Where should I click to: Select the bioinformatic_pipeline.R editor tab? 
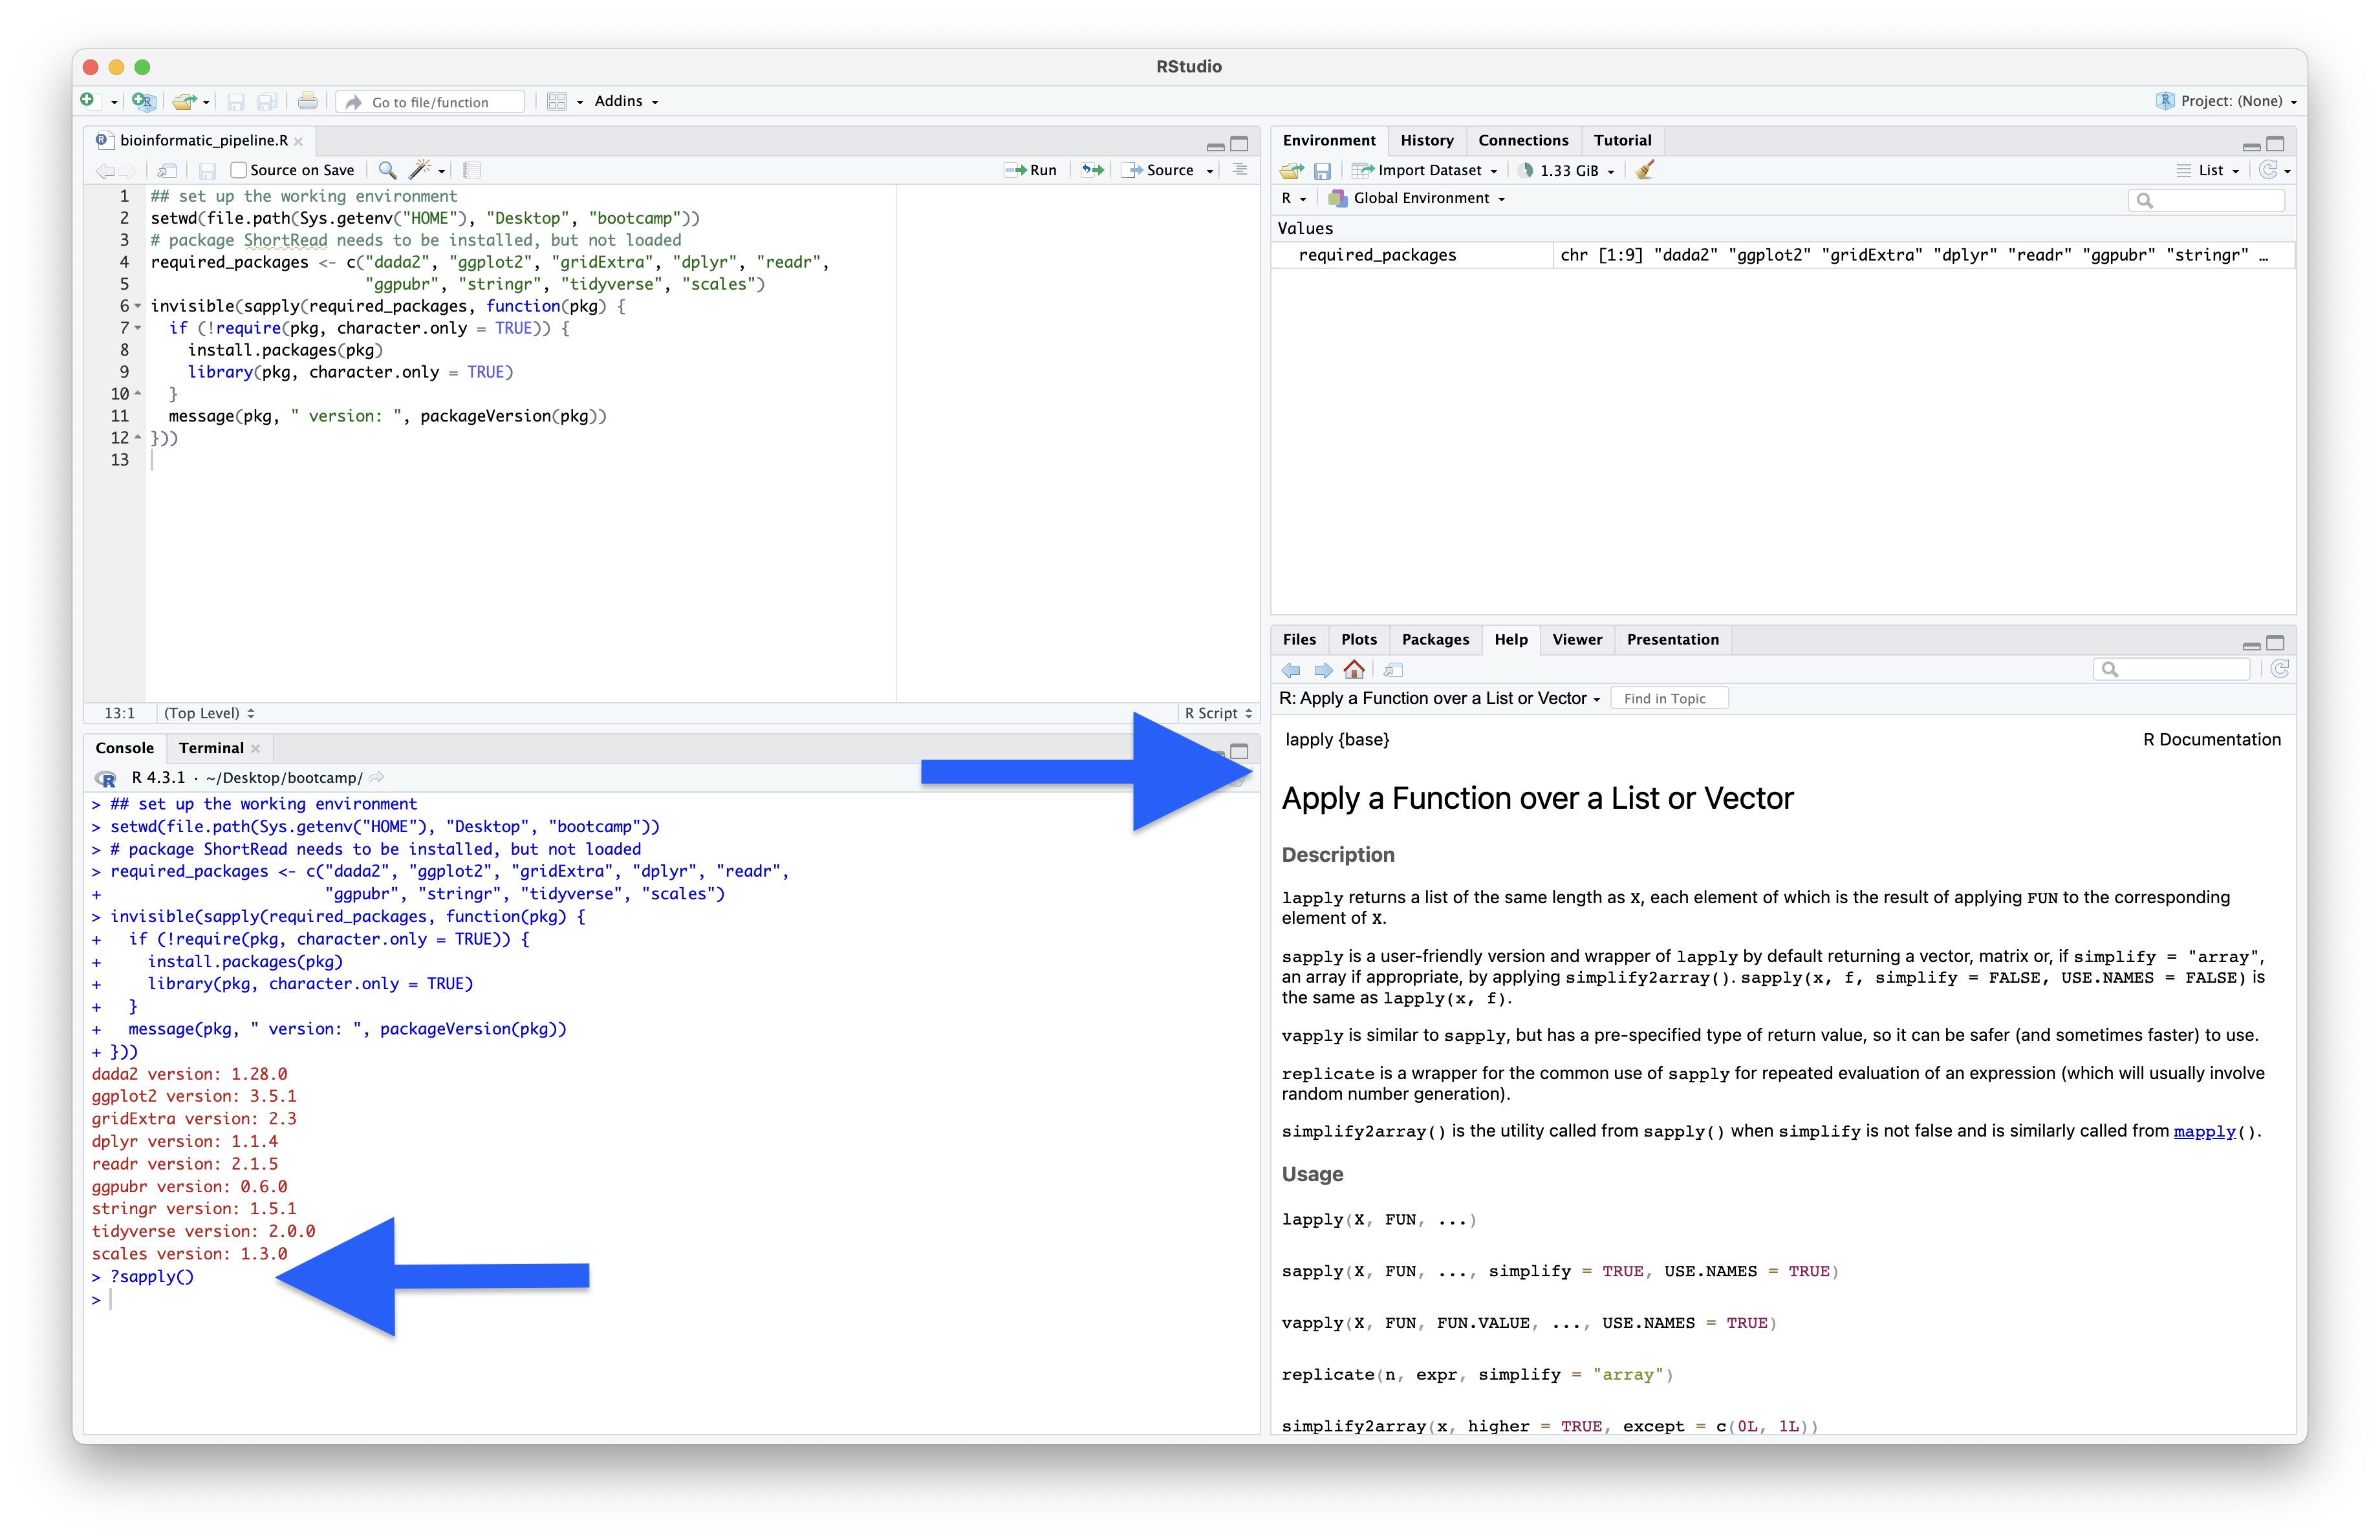203,141
